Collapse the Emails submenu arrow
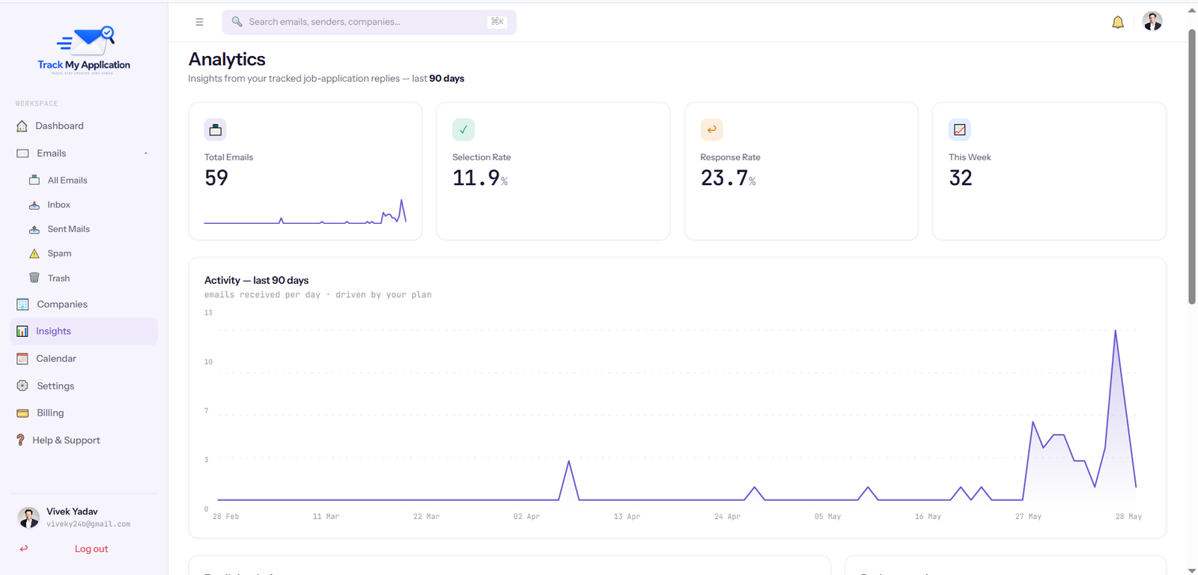The width and height of the screenshot is (1198, 575). tap(146, 153)
